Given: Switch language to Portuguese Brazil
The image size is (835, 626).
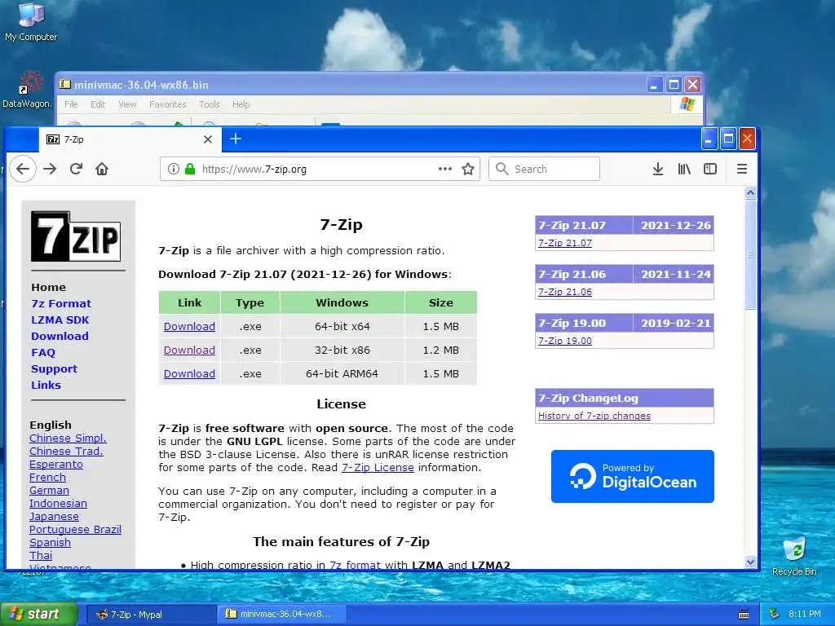Looking at the screenshot, I should point(75,529).
